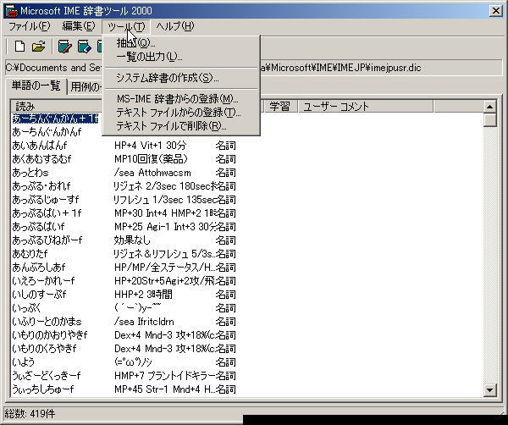The width and height of the screenshot is (508, 425).
Task: Select the あいあんぱんf entry
Action: click(40, 146)
